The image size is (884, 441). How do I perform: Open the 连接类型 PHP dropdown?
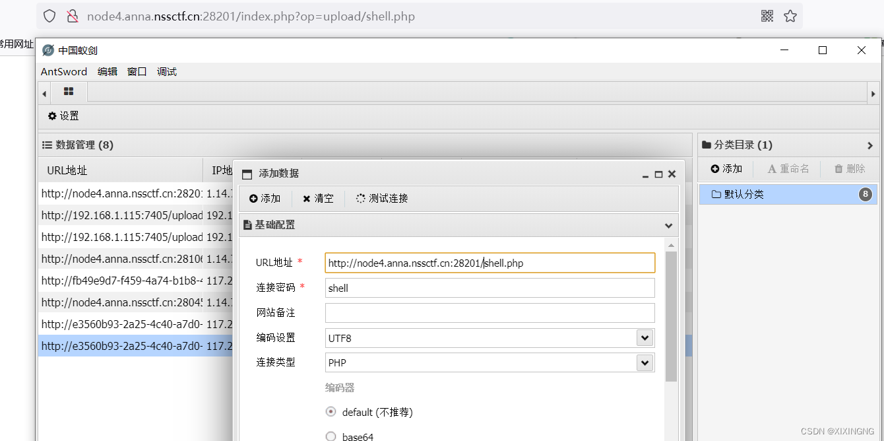pyautogui.click(x=646, y=362)
